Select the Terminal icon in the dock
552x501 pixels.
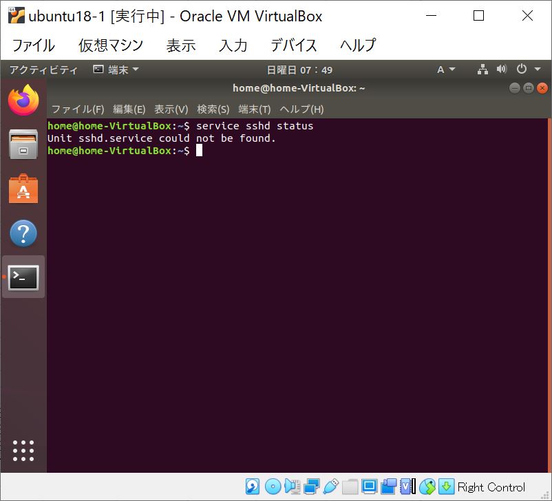tap(23, 277)
